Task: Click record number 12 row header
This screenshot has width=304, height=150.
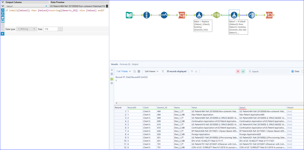Action: (x=120, y=147)
